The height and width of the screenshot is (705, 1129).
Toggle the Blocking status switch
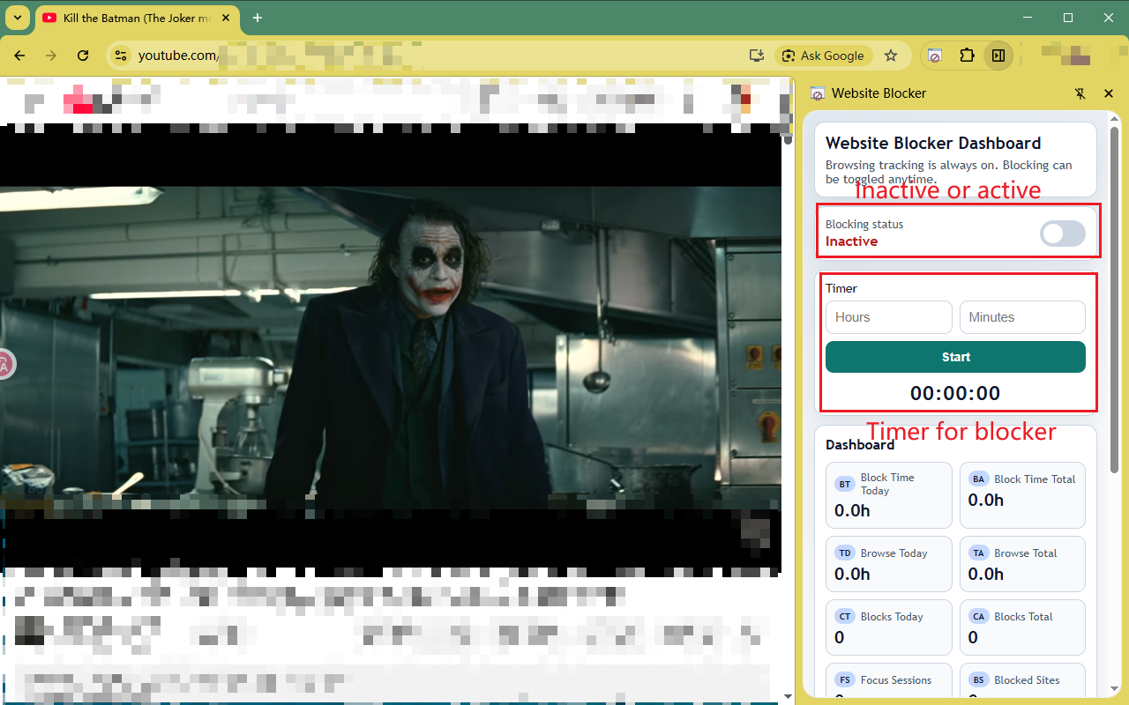coord(1062,234)
